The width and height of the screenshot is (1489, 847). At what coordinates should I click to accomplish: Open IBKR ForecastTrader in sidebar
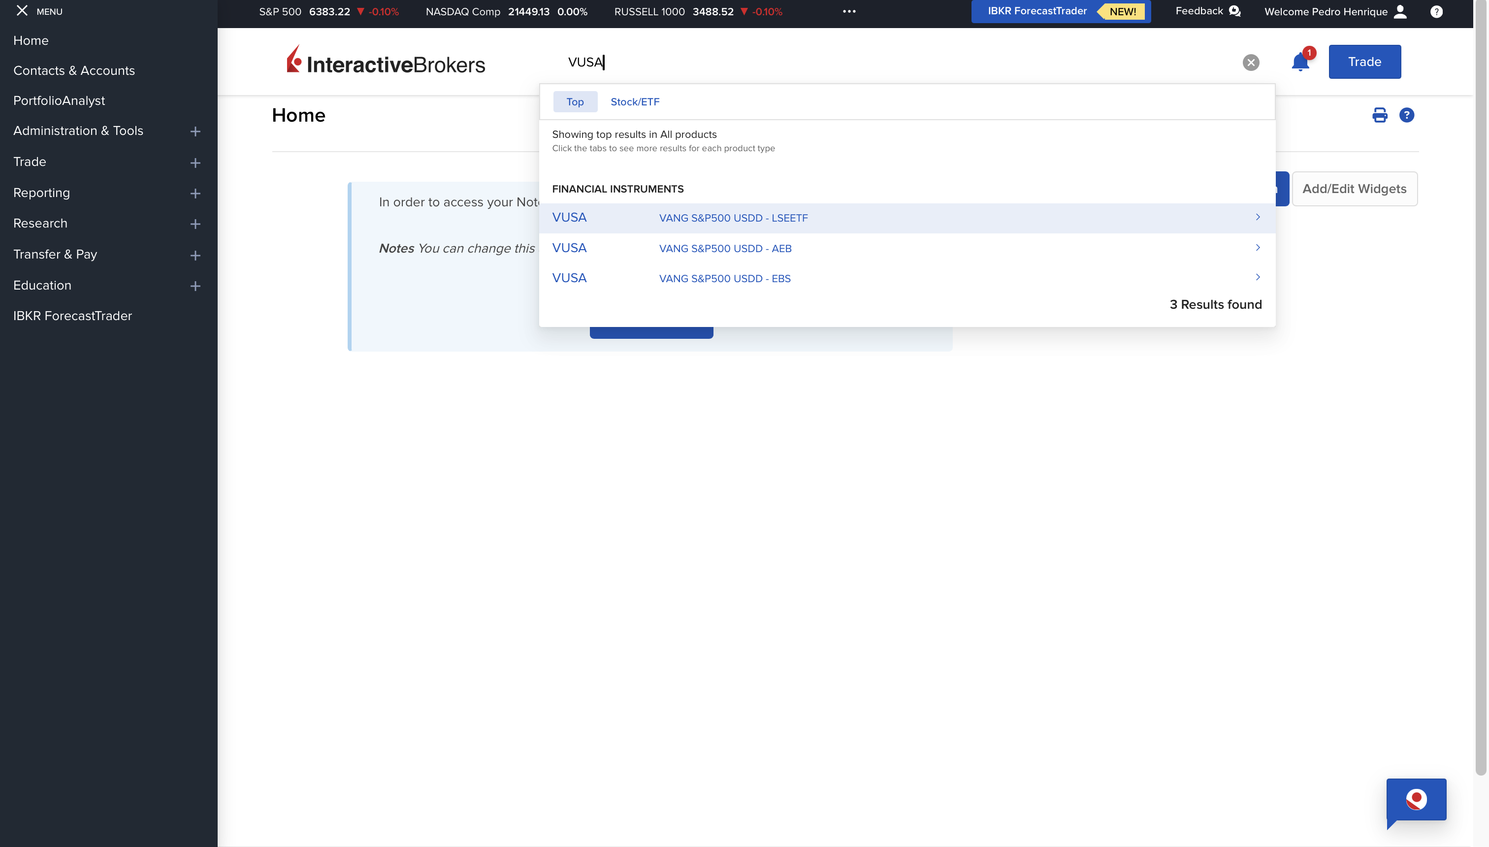pos(73,316)
